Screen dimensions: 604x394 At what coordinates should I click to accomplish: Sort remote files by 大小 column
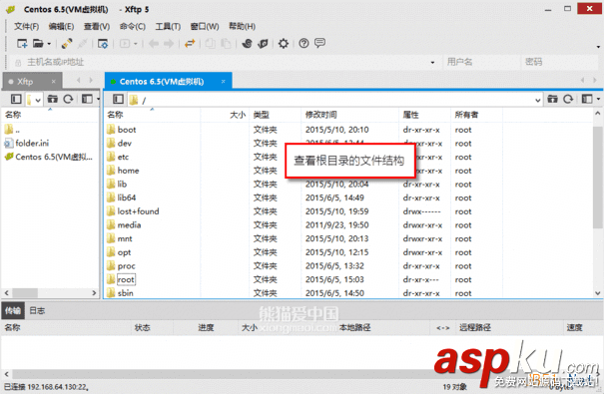pyautogui.click(x=225, y=115)
